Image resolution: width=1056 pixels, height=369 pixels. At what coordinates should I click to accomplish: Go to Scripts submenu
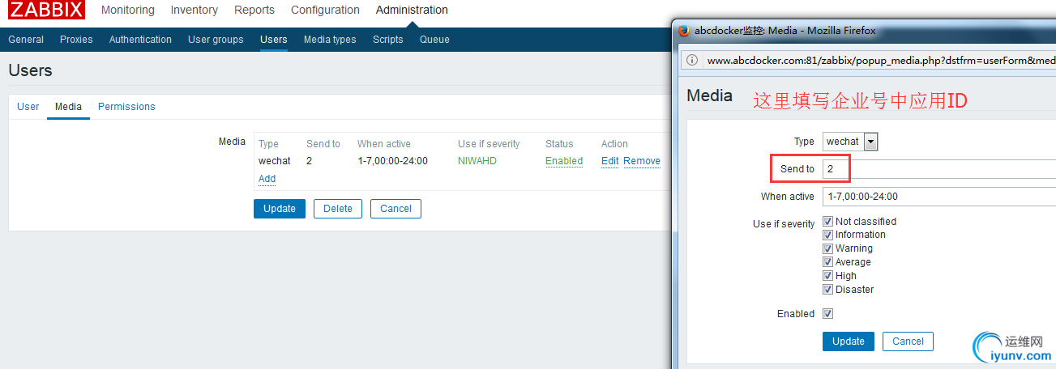click(388, 40)
